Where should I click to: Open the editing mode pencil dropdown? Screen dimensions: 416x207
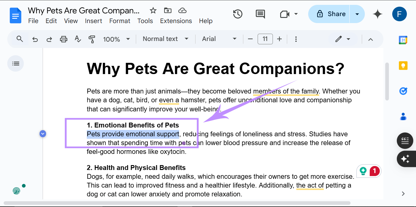pos(343,39)
